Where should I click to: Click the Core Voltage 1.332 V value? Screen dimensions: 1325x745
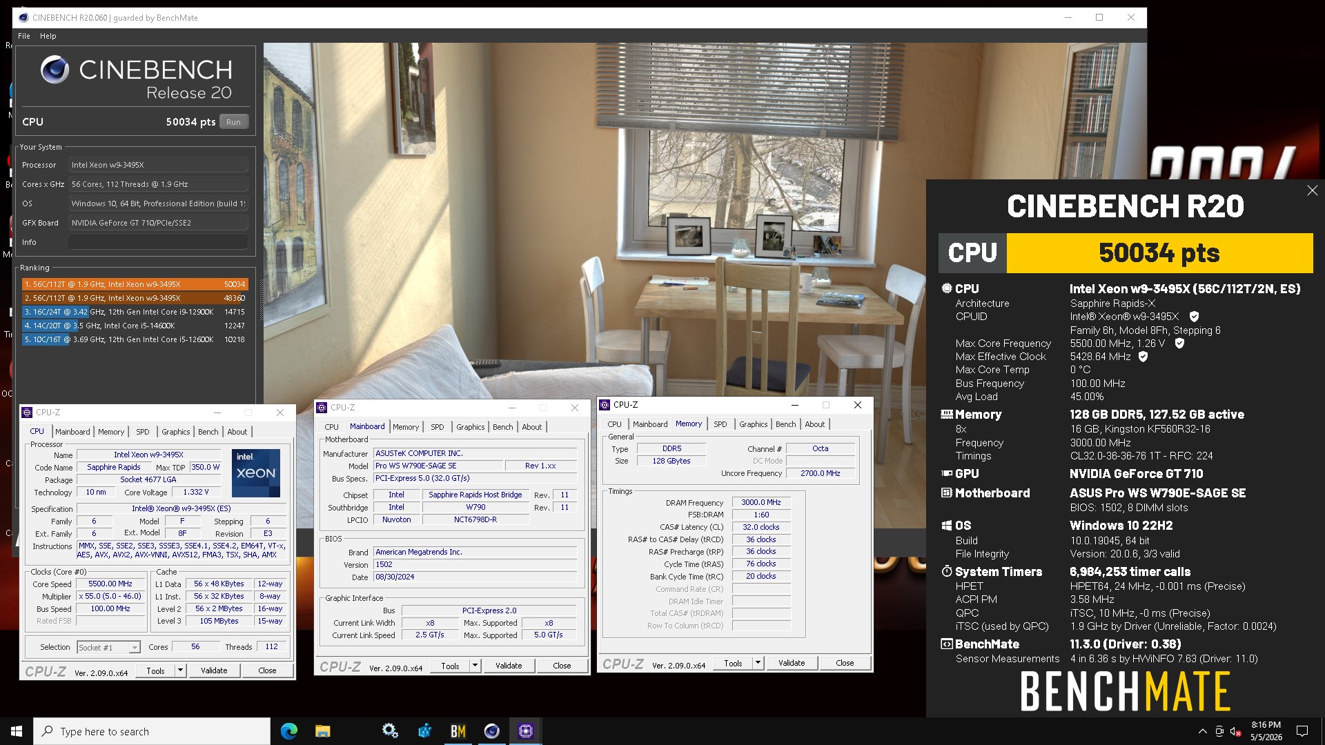click(x=195, y=492)
